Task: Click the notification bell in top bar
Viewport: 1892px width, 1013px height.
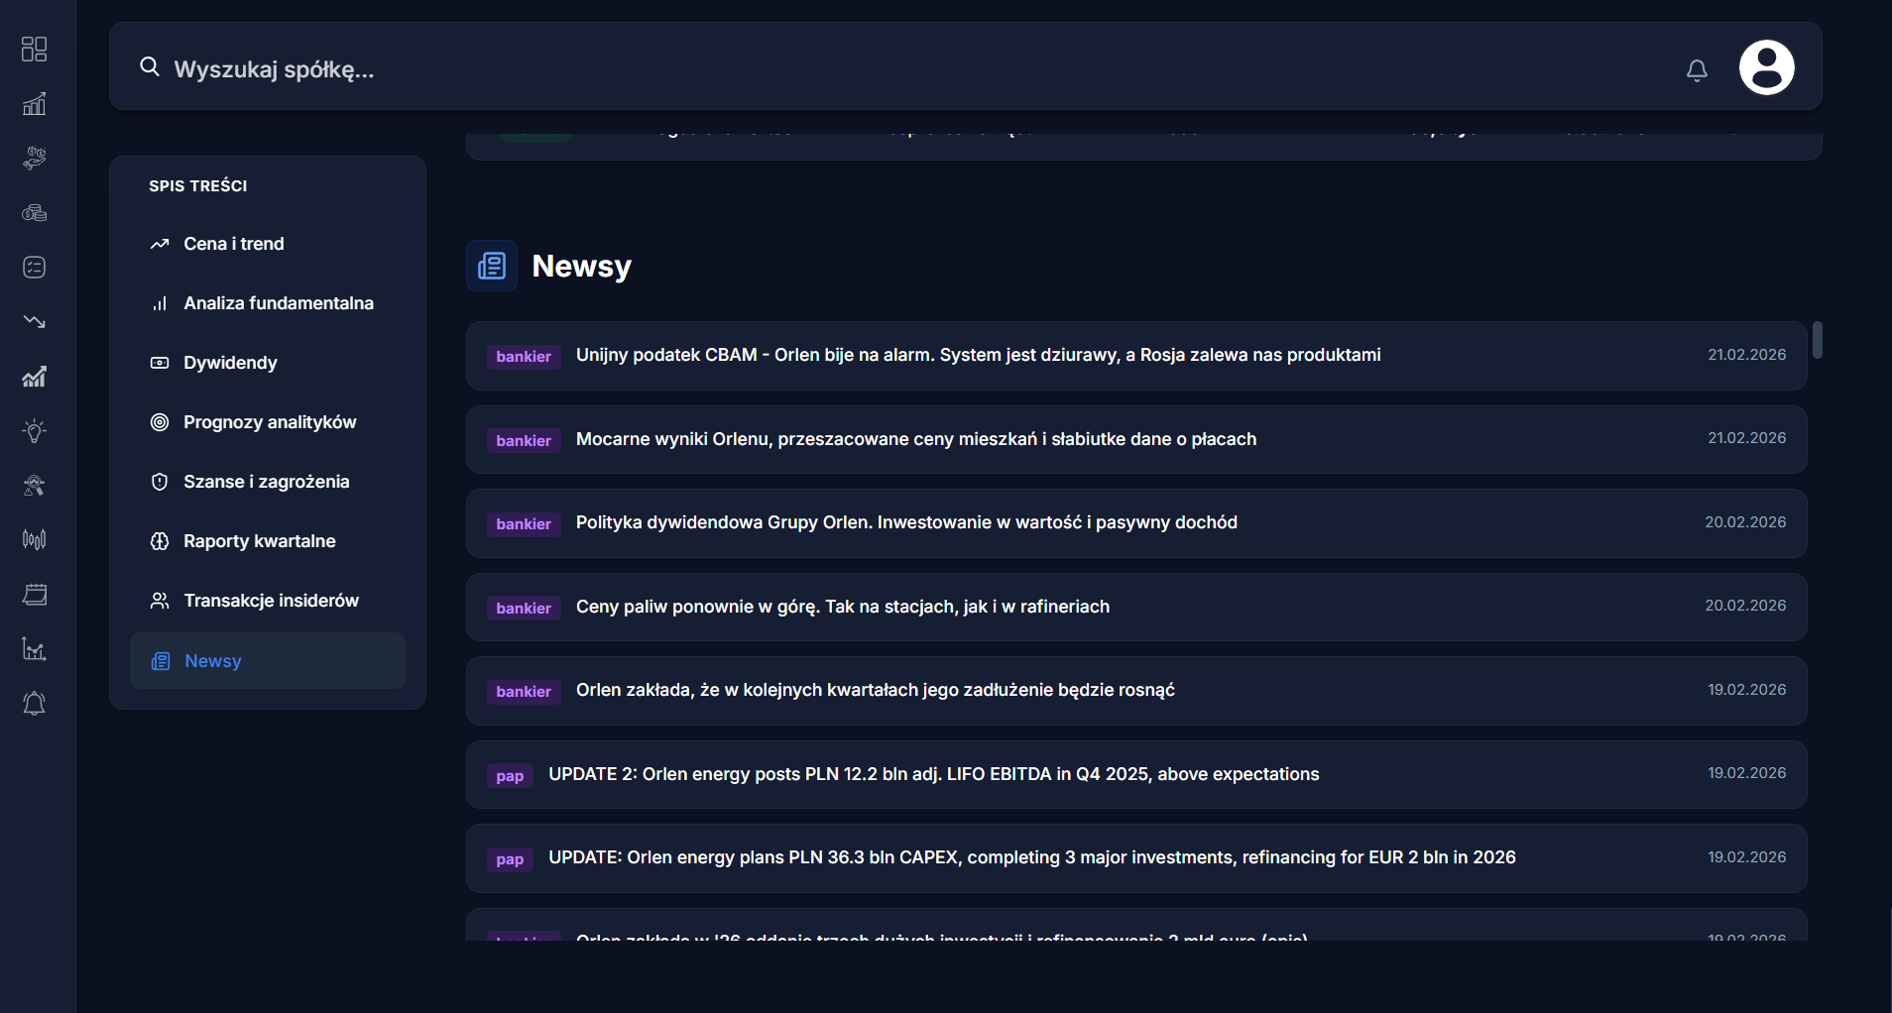Action: [x=1697, y=70]
